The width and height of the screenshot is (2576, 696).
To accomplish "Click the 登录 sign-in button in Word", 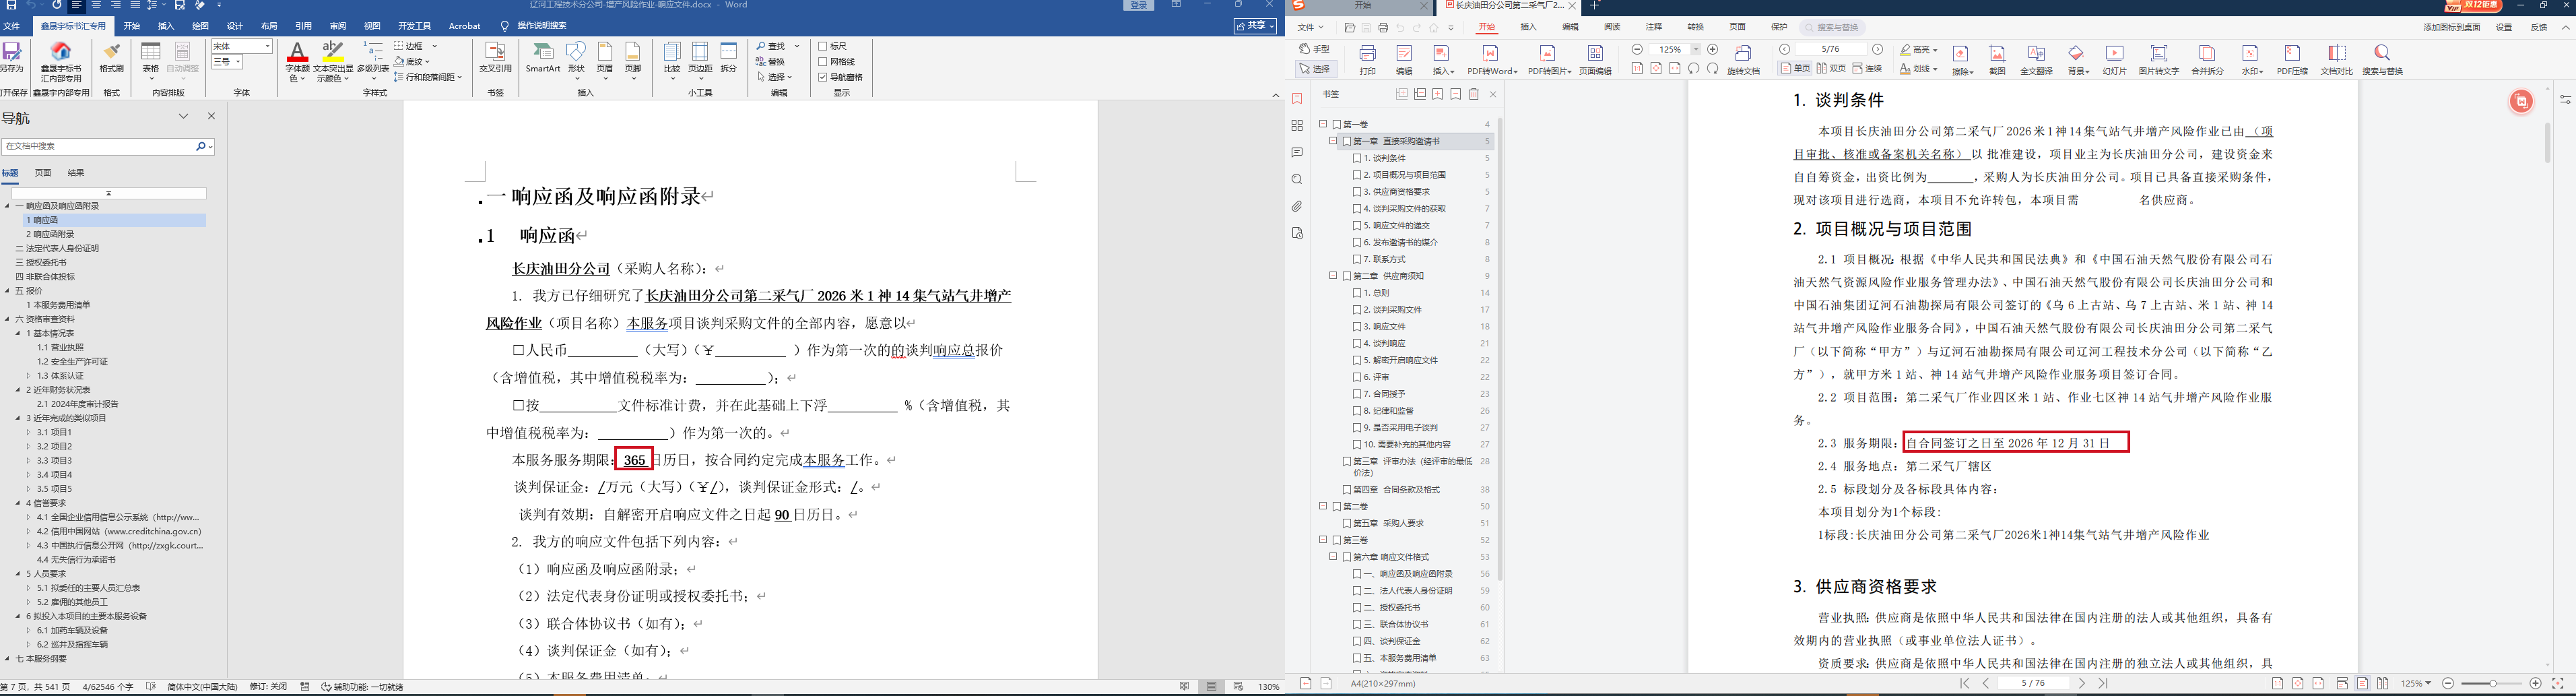I will coord(1138,5).
